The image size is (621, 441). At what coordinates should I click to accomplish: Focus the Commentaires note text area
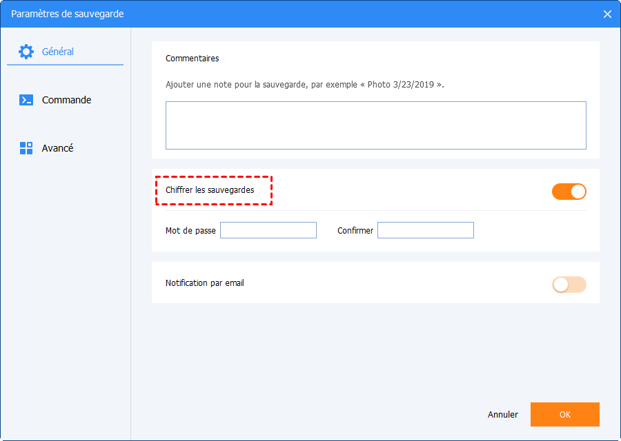pyautogui.click(x=376, y=125)
